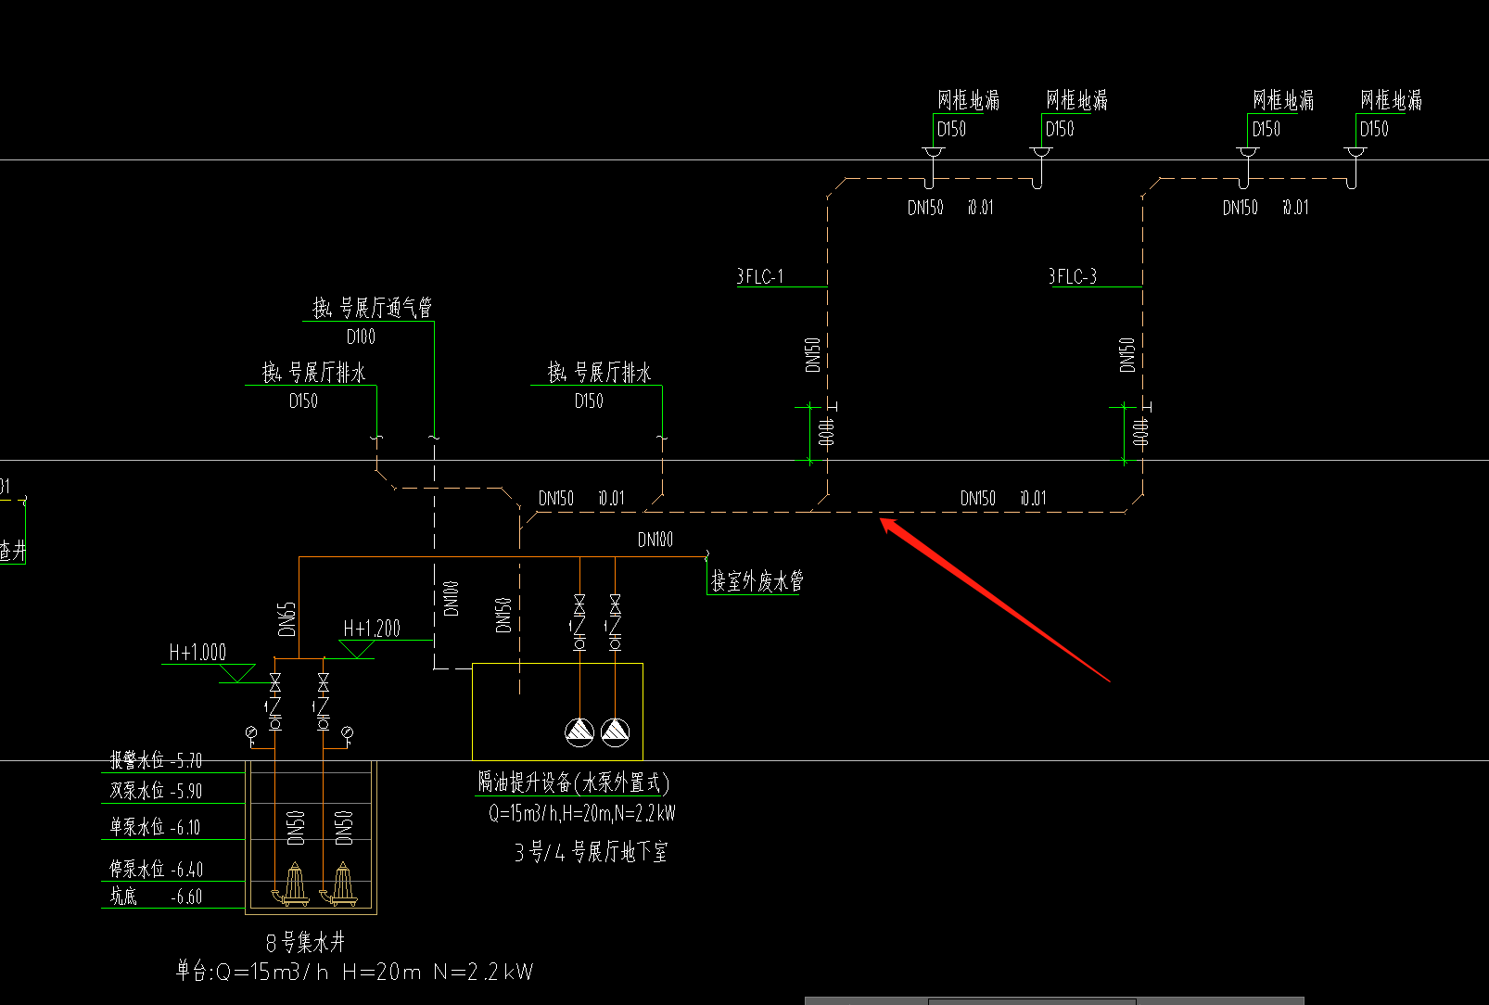
Task: Select the 3FLC-1 riser label
Action: (760, 276)
